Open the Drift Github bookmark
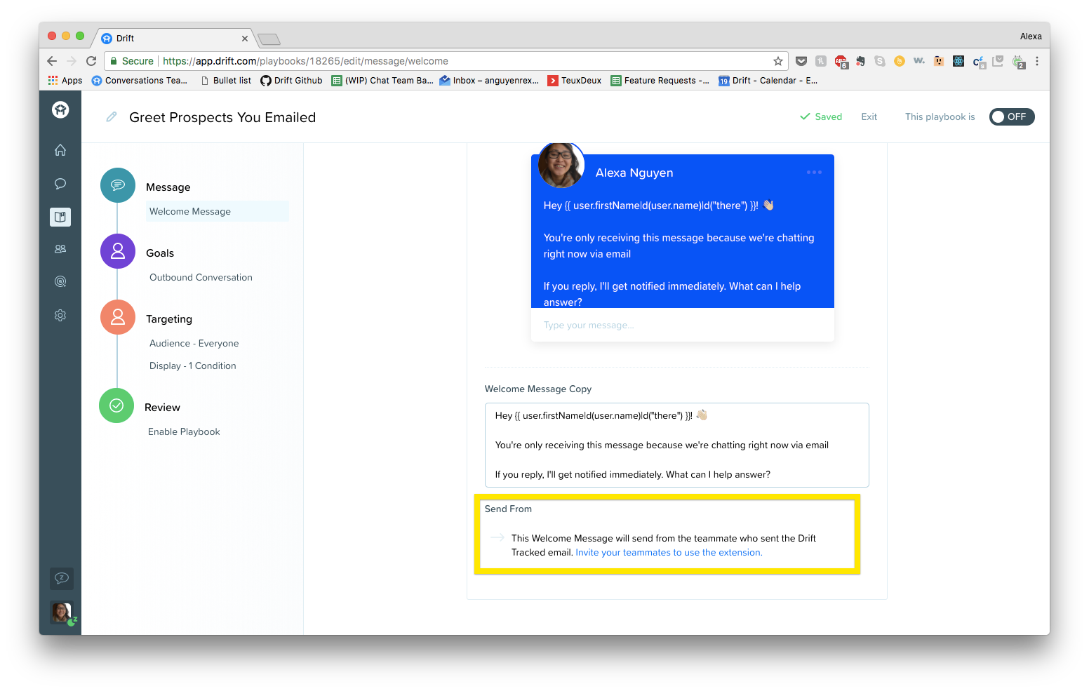 (x=291, y=81)
